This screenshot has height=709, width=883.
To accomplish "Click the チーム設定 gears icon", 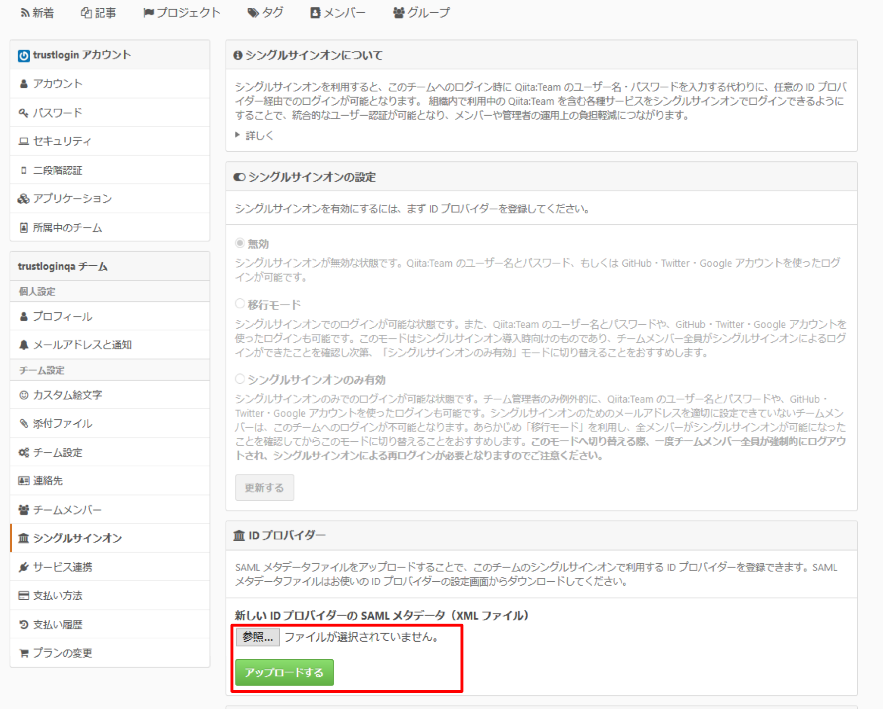I will click(x=23, y=453).
